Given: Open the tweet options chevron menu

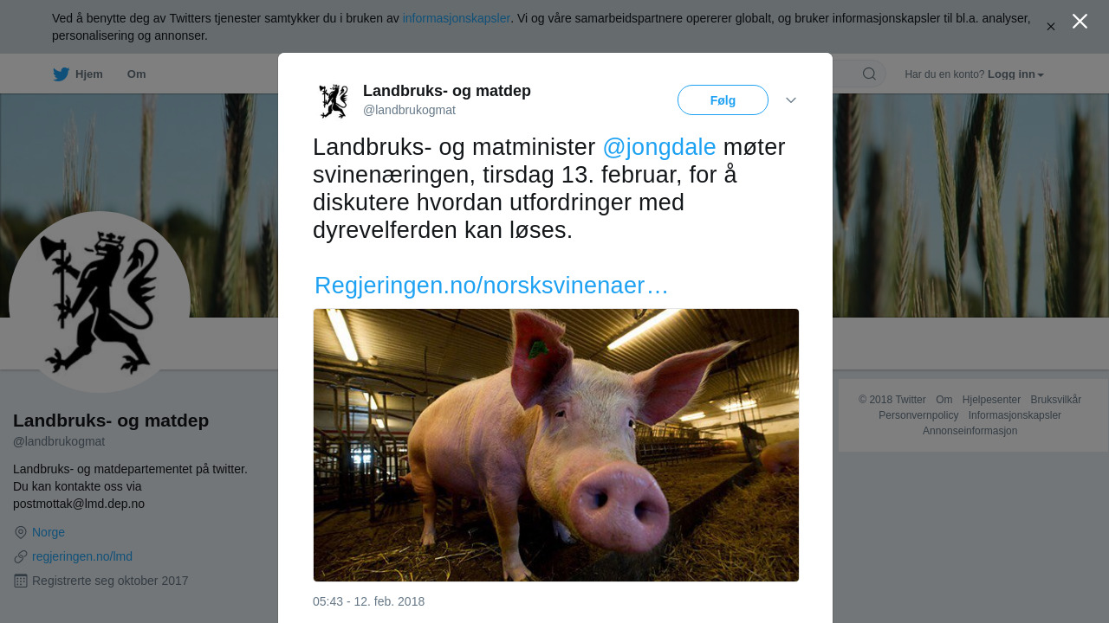Looking at the screenshot, I should click(791, 100).
